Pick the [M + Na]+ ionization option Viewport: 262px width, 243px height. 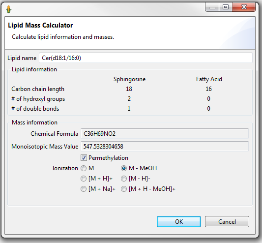coord(84,189)
